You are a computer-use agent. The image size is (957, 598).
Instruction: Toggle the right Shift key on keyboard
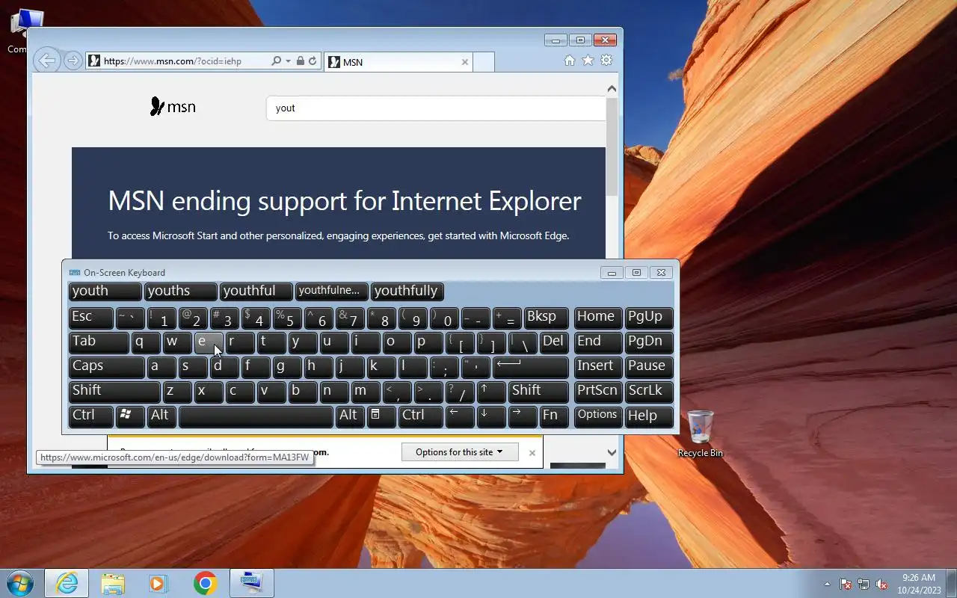pos(539,391)
